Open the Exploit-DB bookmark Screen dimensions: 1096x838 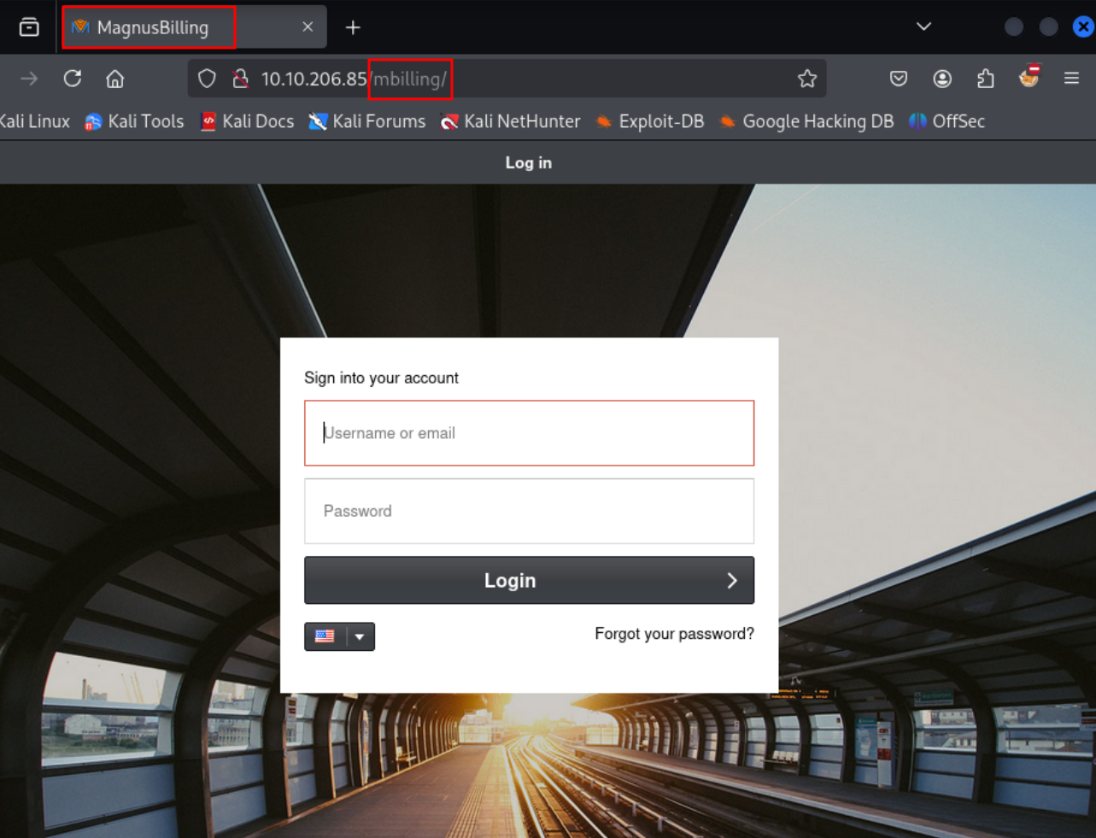650,121
